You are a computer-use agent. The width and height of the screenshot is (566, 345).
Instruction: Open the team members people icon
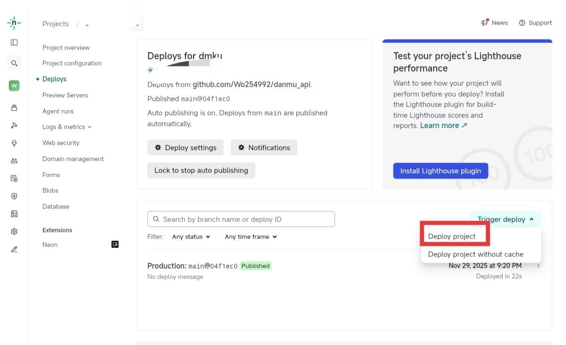tap(14, 161)
